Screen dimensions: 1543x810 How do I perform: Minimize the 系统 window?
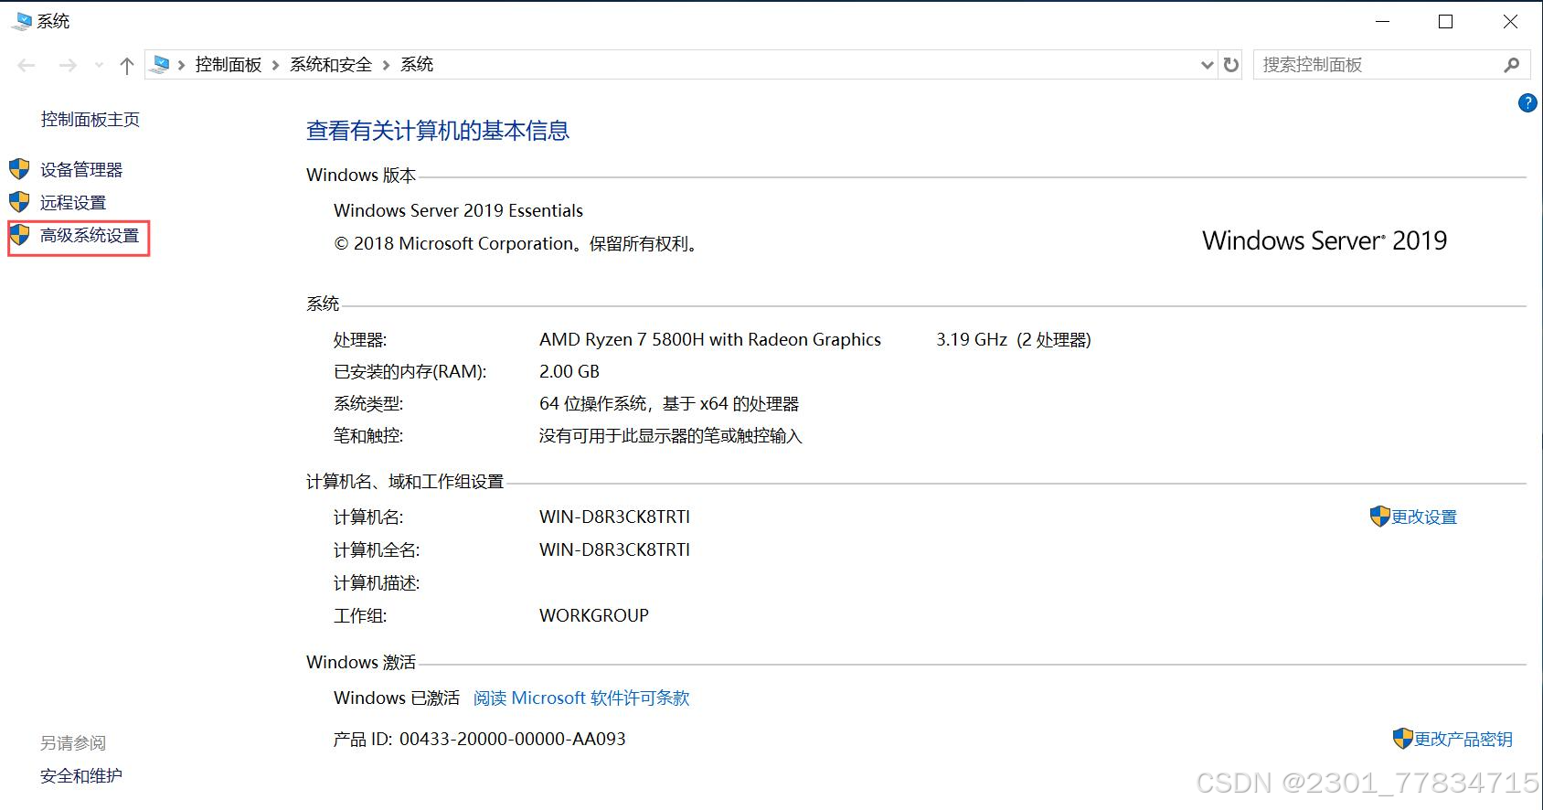1382,21
